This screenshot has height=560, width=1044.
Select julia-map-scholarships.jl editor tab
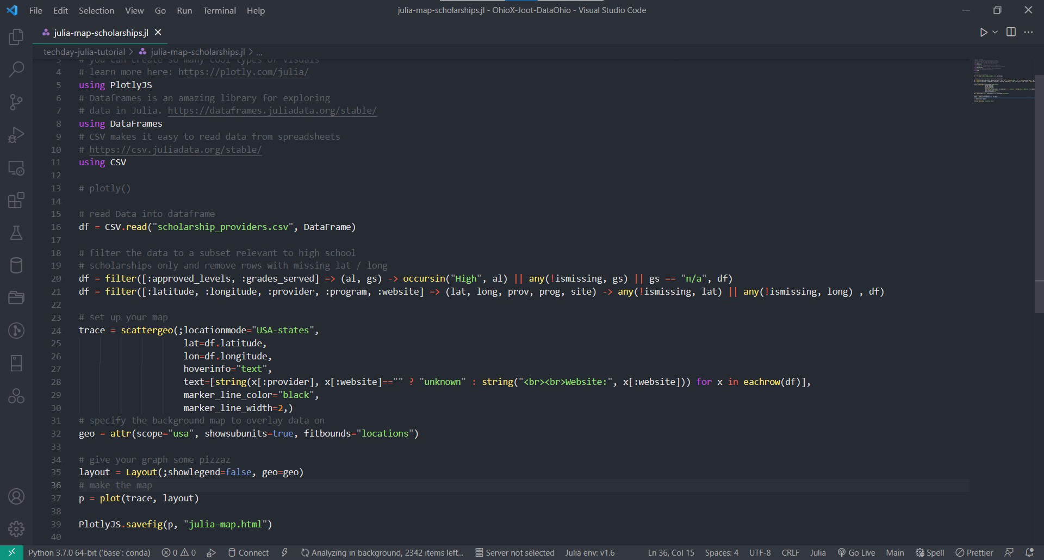coord(101,33)
